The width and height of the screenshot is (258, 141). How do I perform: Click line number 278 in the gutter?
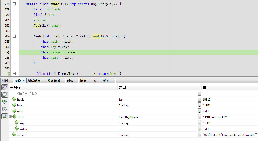(x=7, y=4)
